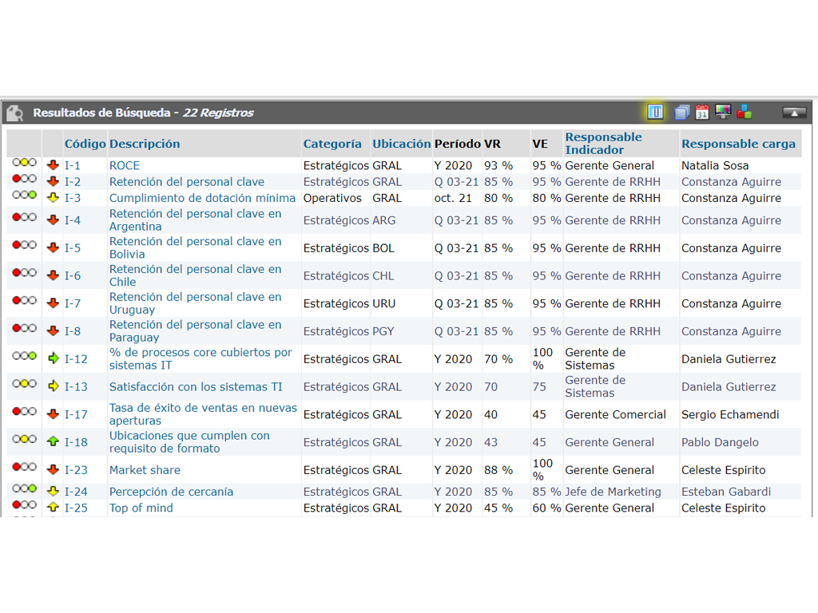Click the red down-arrow trend for I-1
This screenshot has height=613, width=818.
(53, 165)
